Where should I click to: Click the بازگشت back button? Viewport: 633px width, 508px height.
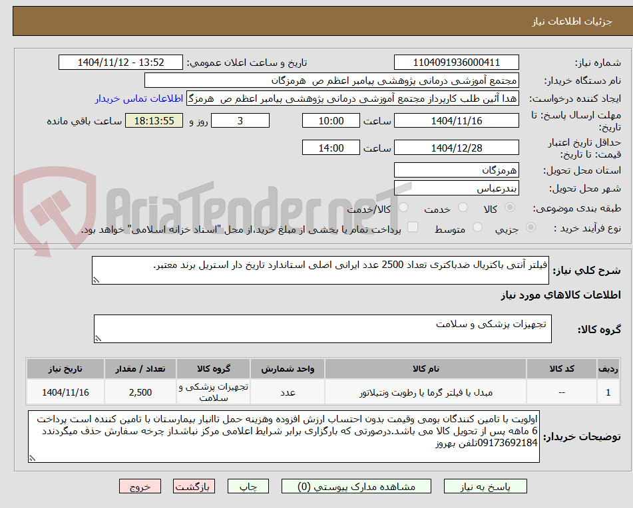coord(194,486)
